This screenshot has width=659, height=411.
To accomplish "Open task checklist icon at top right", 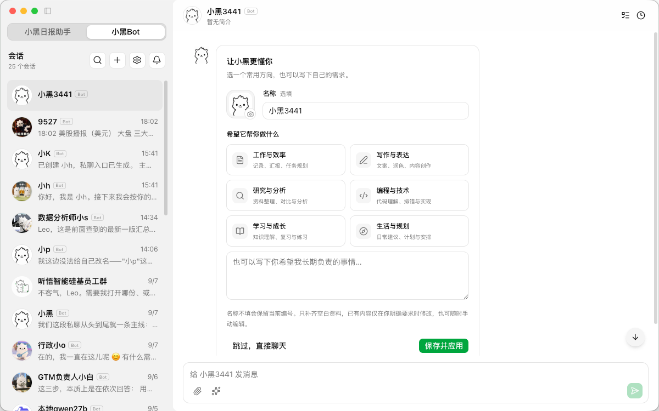I will (x=625, y=15).
